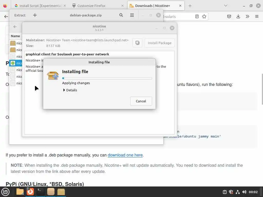Click the shield security tray icon
263x197 pixels.
[x=231, y=192]
